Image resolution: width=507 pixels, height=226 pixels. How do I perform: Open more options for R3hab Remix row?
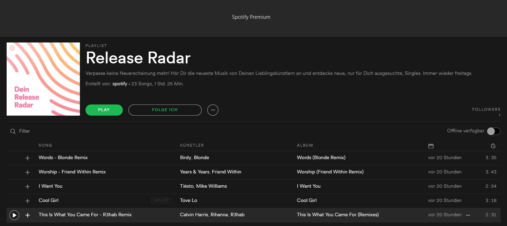click(468, 215)
